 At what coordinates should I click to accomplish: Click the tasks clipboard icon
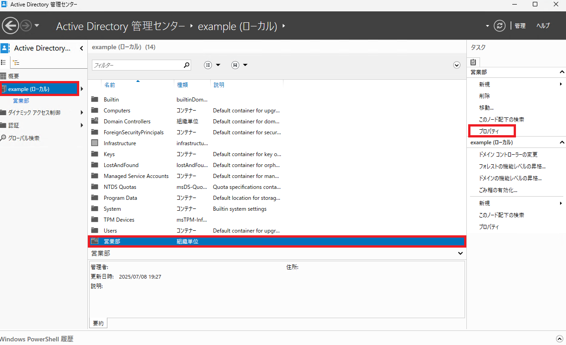click(x=473, y=62)
